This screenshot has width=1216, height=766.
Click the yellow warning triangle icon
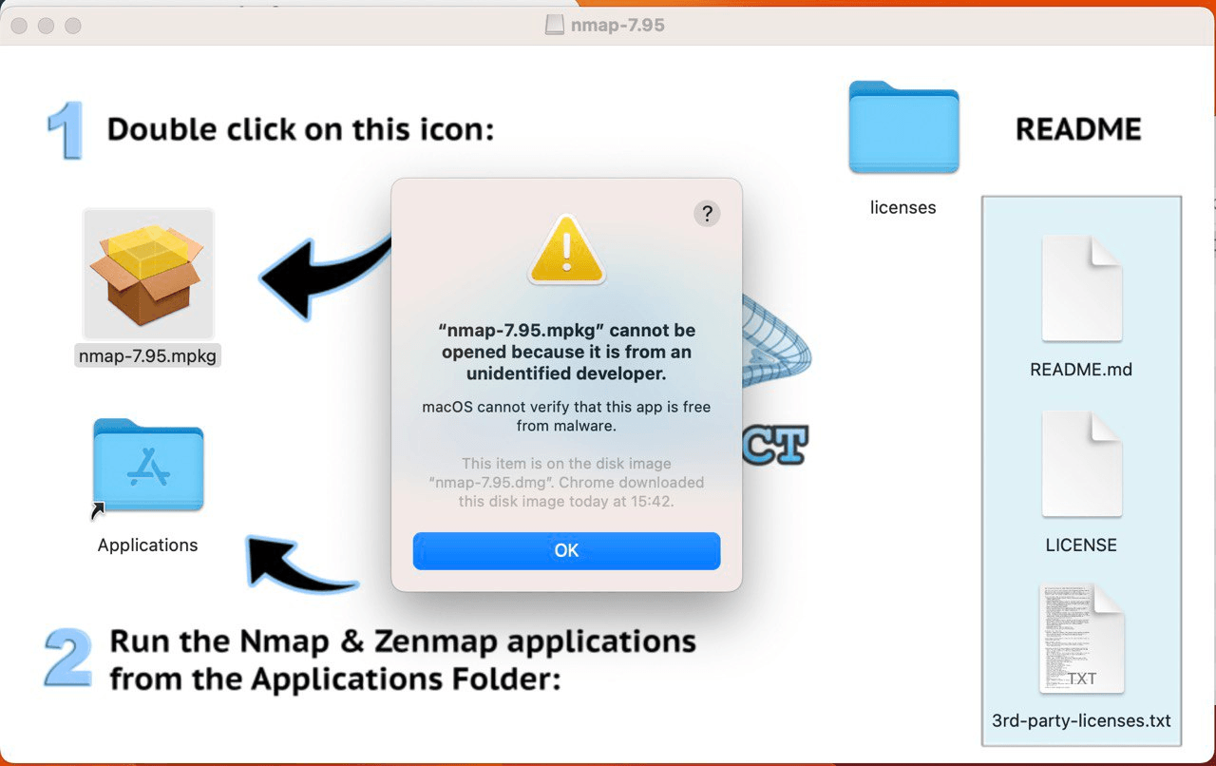(x=566, y=251)
